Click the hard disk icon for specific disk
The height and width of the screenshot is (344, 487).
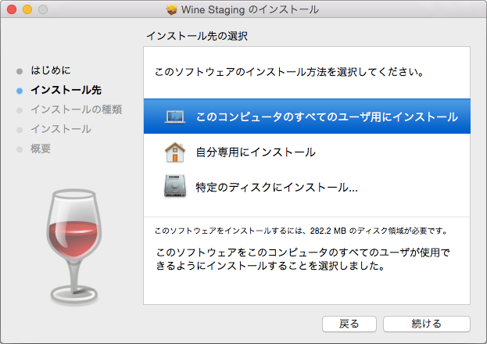point(175,186)
